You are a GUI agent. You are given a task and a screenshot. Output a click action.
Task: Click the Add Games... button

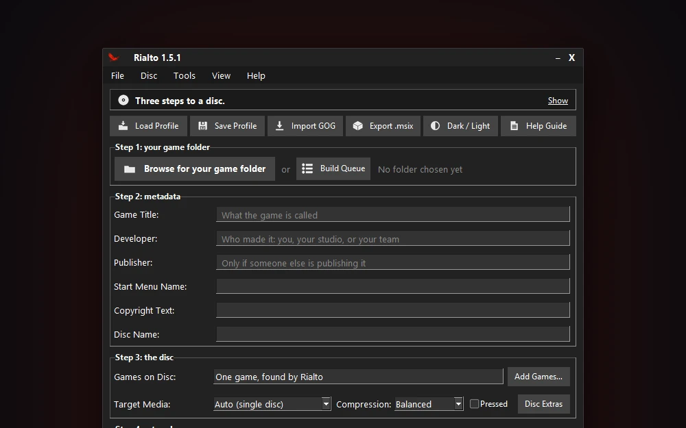click(539, 377)
